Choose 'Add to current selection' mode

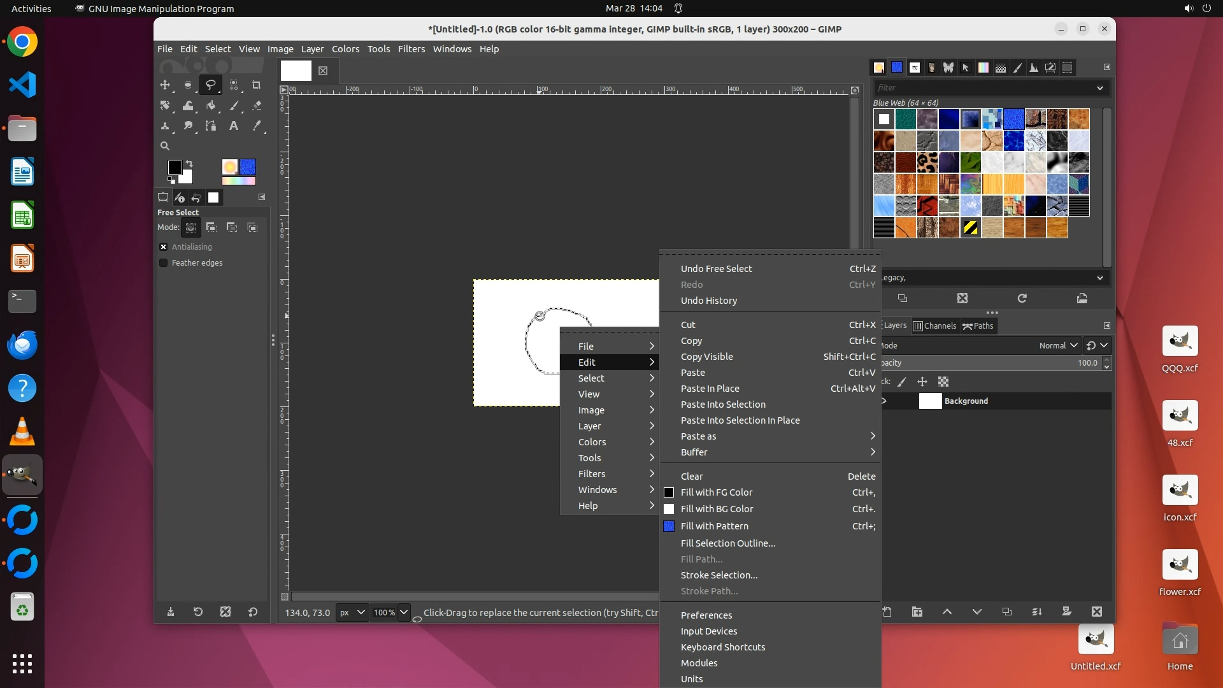[211, 227]
